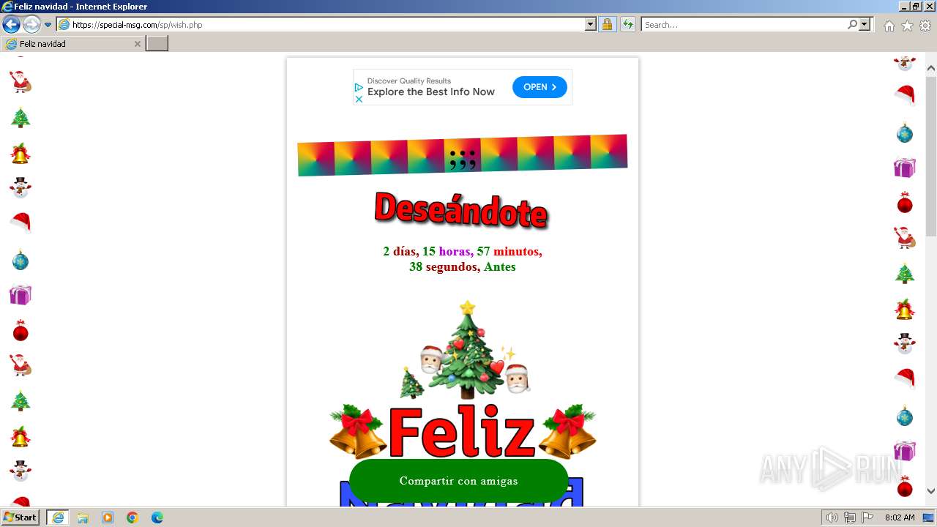Click the 8:02 AM taskbar clock

[x=900, y=517]
